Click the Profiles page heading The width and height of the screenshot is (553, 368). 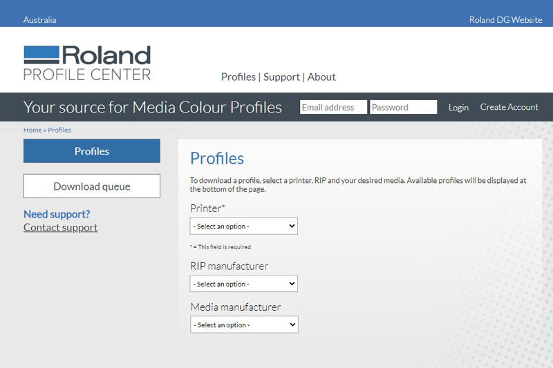tap(217, 158)
